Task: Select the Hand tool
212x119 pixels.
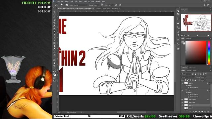Action: 54,63
